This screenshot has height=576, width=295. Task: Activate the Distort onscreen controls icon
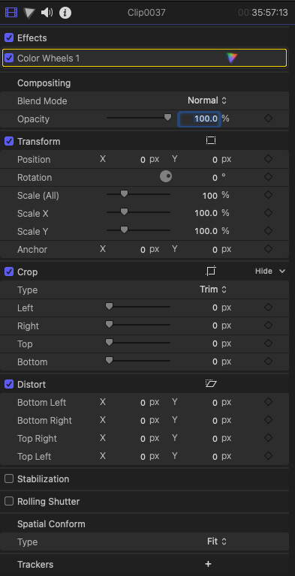211,384
